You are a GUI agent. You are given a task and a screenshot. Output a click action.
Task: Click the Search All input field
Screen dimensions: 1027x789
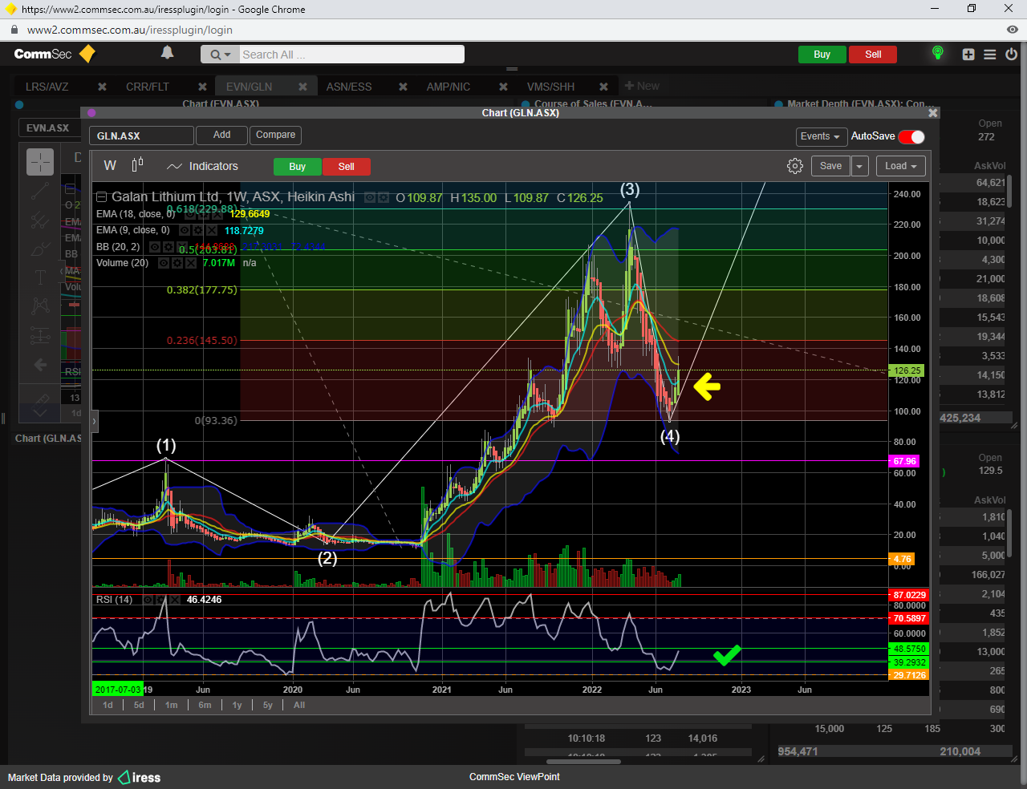[351, 55]
